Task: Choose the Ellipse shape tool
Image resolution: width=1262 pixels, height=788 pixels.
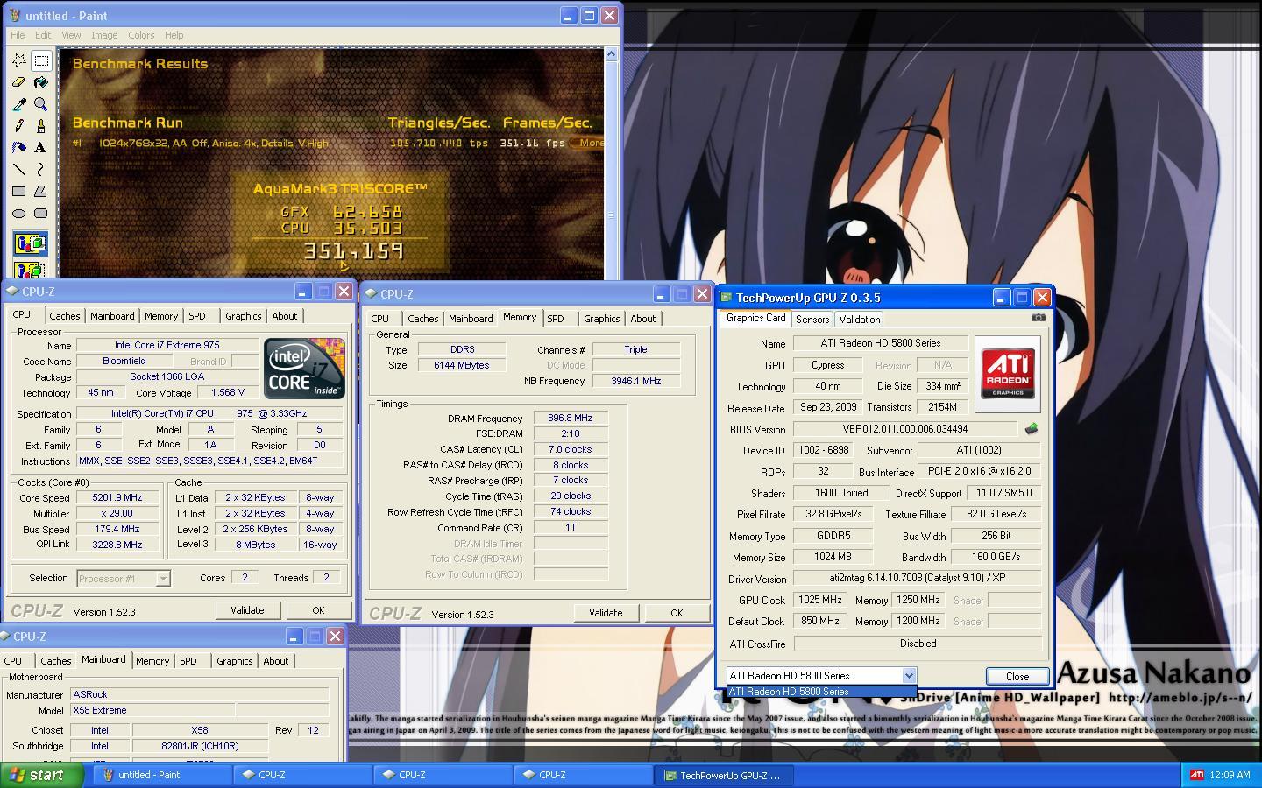Action: point(19,214)
